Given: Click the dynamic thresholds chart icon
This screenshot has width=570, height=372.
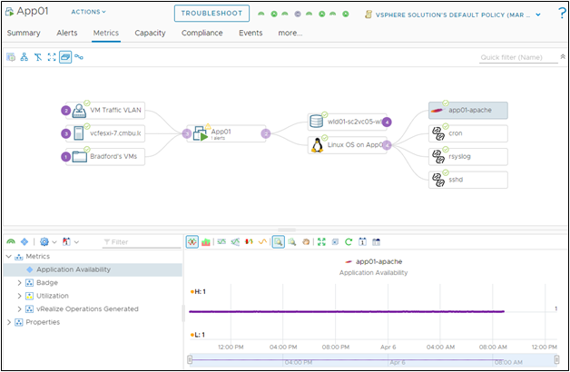Looking at the screenshot, I should [x=221, y=241].
